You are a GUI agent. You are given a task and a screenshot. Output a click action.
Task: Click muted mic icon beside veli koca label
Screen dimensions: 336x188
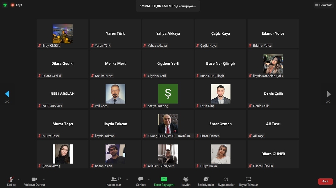[92, 106]
